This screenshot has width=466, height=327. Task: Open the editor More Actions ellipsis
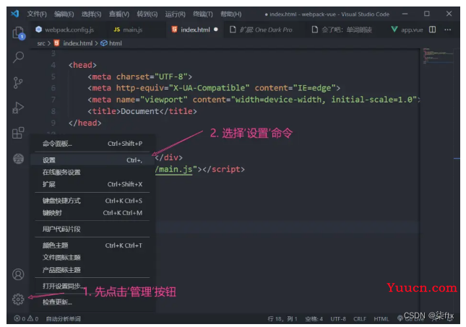coord(447,30)
